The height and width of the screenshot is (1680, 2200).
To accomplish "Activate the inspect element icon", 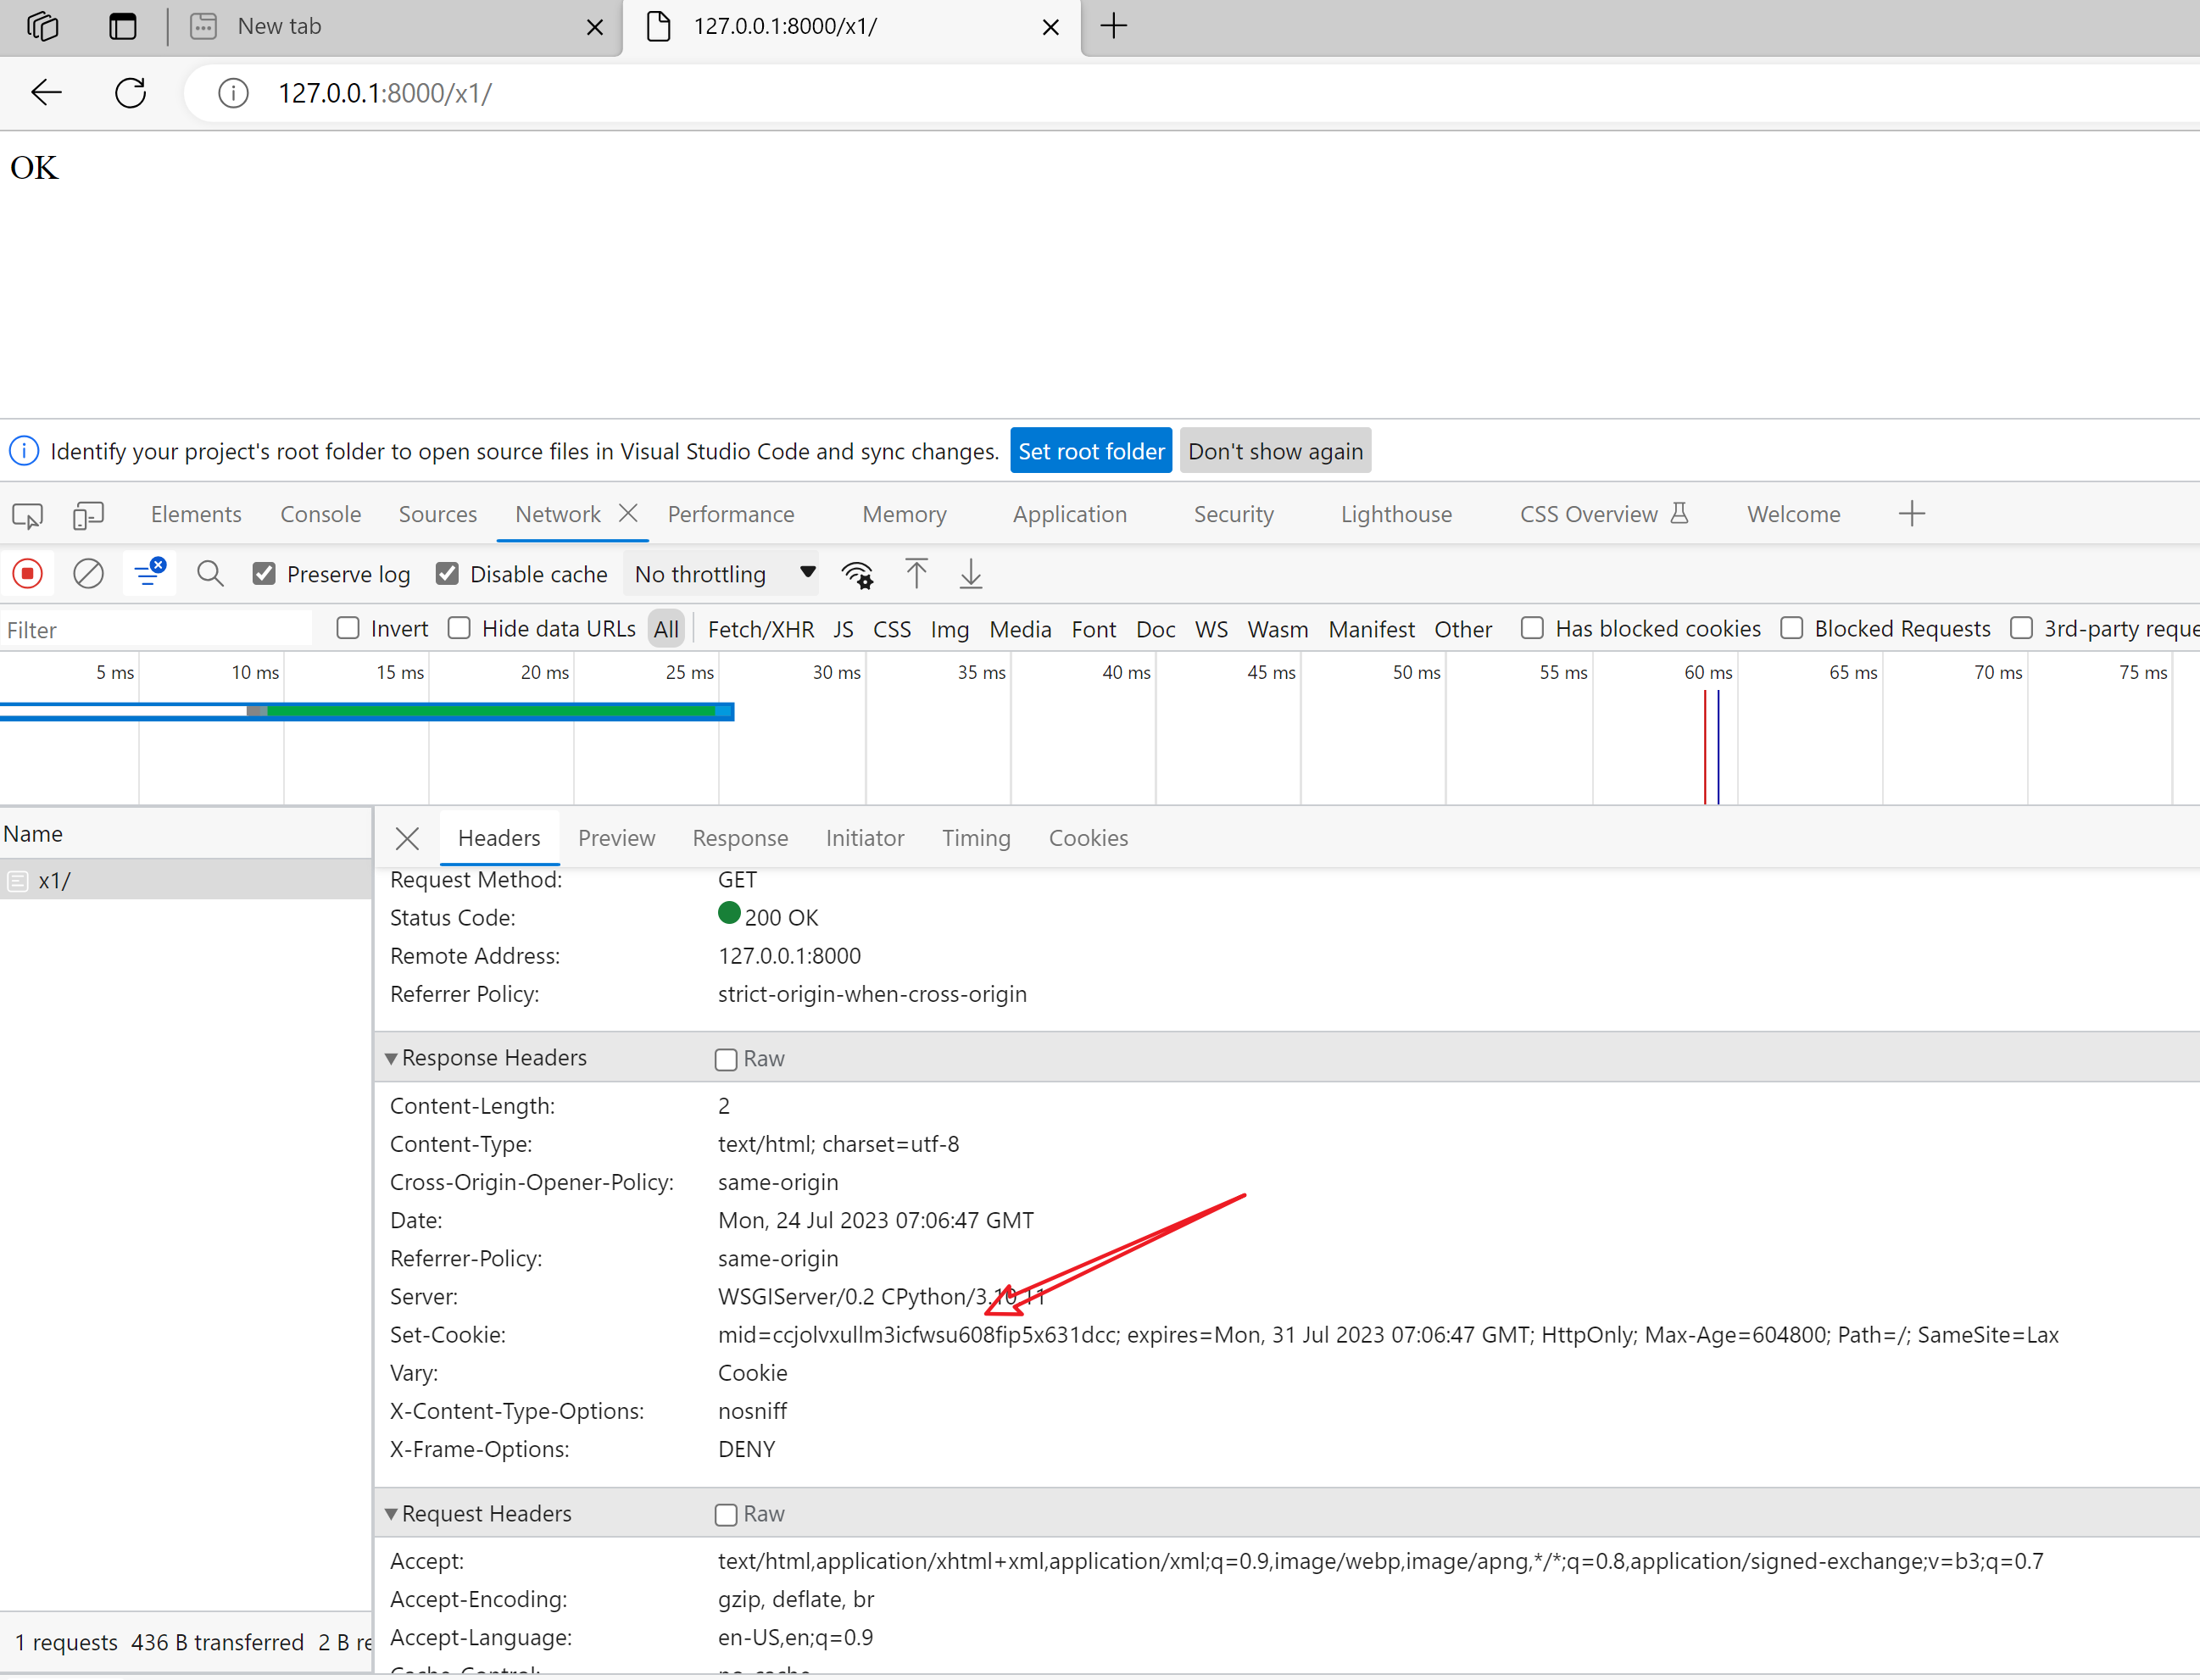I will 28,515.
